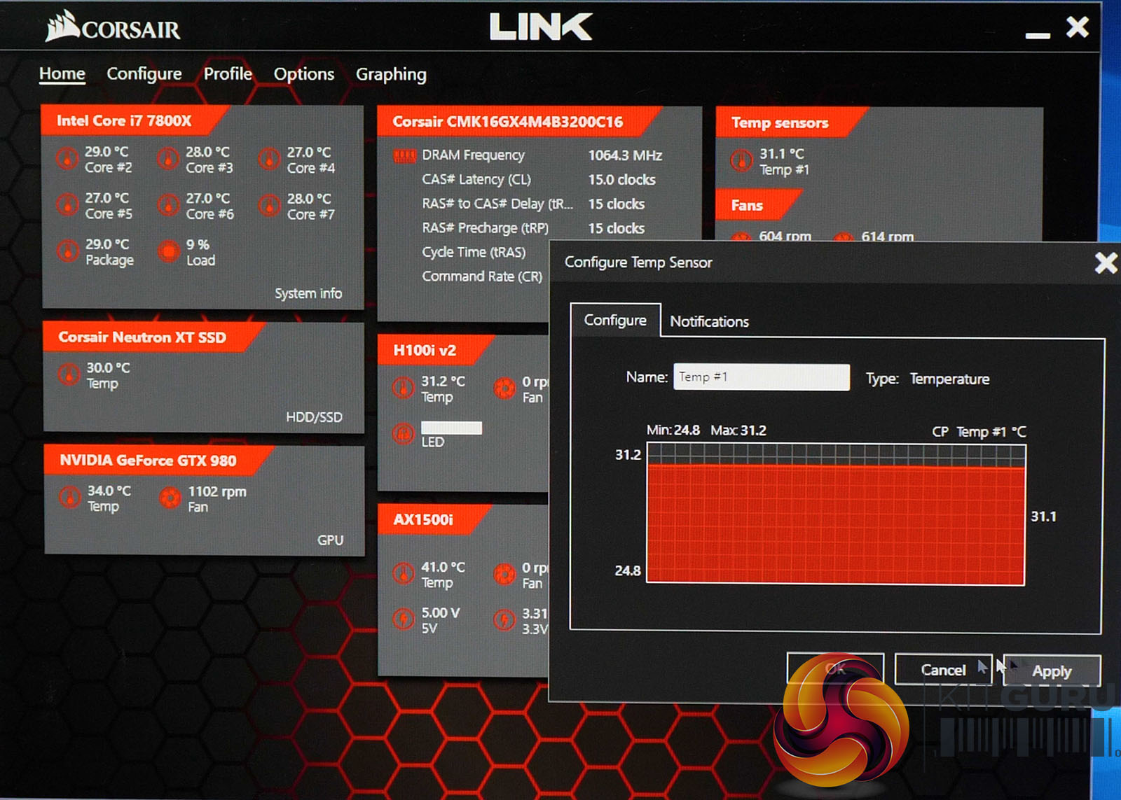Click the Neutron XT SSD temperature icon

click(69, 374)
